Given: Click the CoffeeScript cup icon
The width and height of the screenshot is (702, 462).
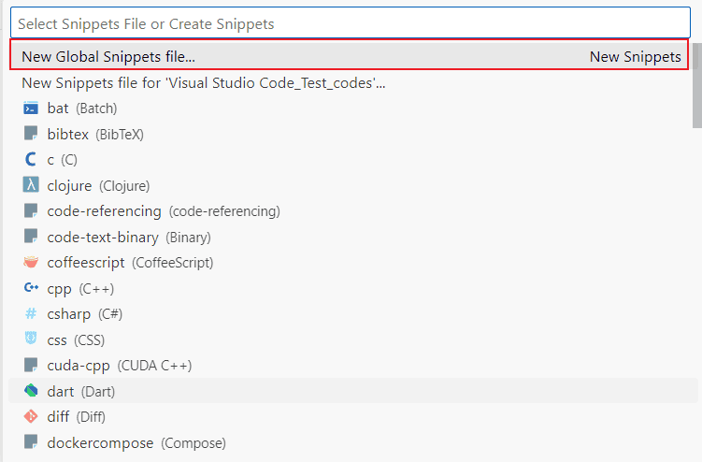Looking at the screenshot, I should [x=31, y=262].
